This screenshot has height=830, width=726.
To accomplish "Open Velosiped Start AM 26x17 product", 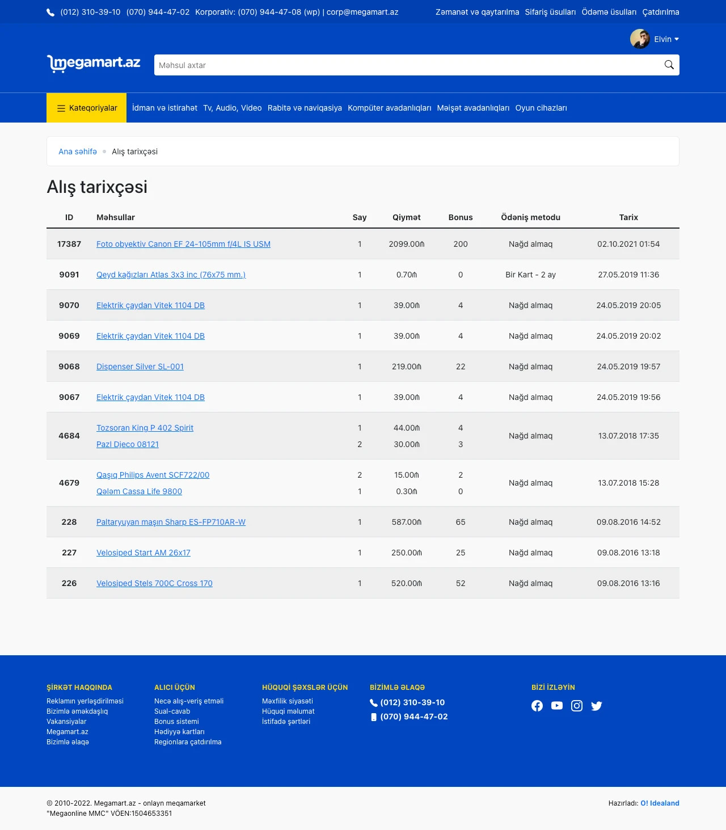I will pyautogui.click(x=143, y=553).
